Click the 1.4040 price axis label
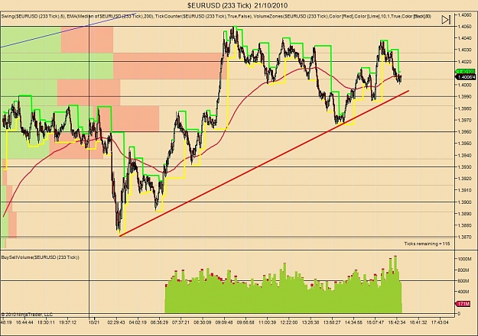Viewport: 478px width, 336px height. pos(464,38)
